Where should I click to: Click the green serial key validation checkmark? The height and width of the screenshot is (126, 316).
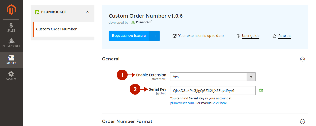click(x=261, y=90)
